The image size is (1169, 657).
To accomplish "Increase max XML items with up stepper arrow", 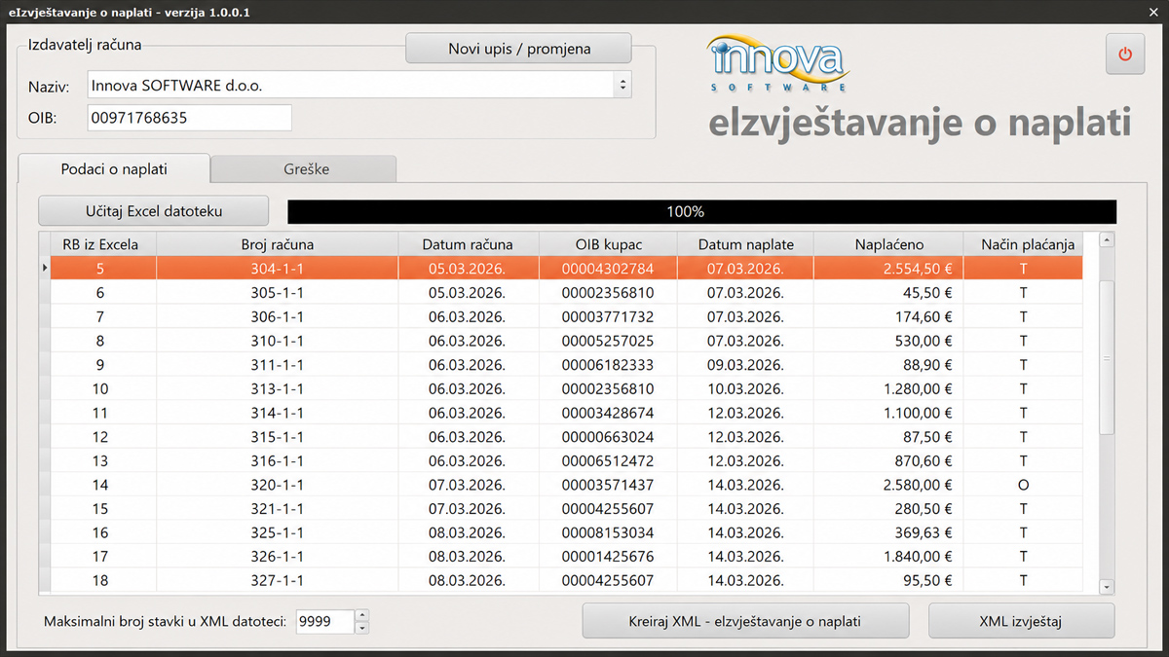I will click(x=361, y=614).
